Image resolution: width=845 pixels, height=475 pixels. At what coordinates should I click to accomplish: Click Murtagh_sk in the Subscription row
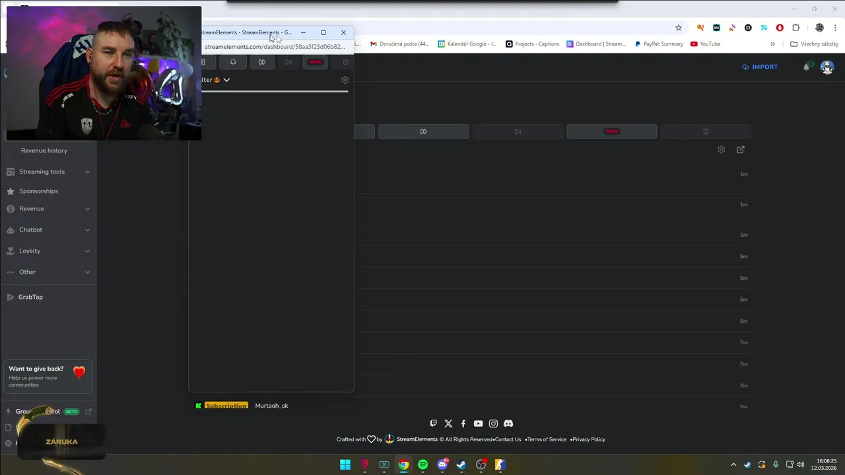tap(271, 406)
